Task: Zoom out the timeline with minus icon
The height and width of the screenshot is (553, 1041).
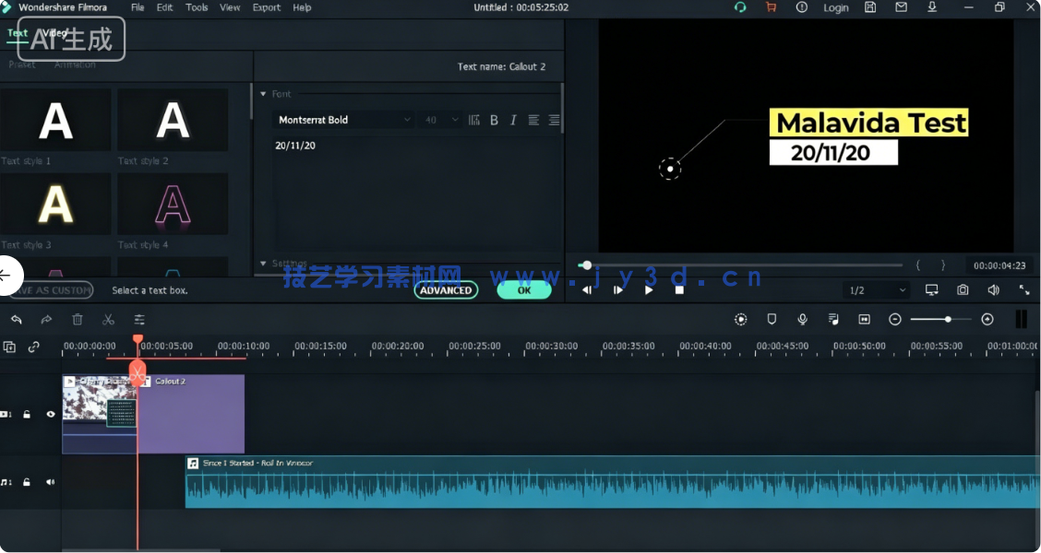Action: pos(894,320)
